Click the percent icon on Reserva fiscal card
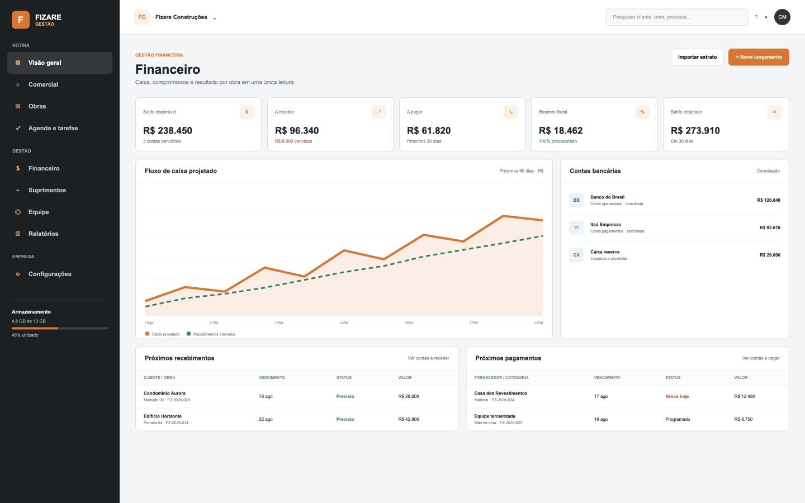The width and height of the screenshot is (805, 503). (x=642, y=112)
